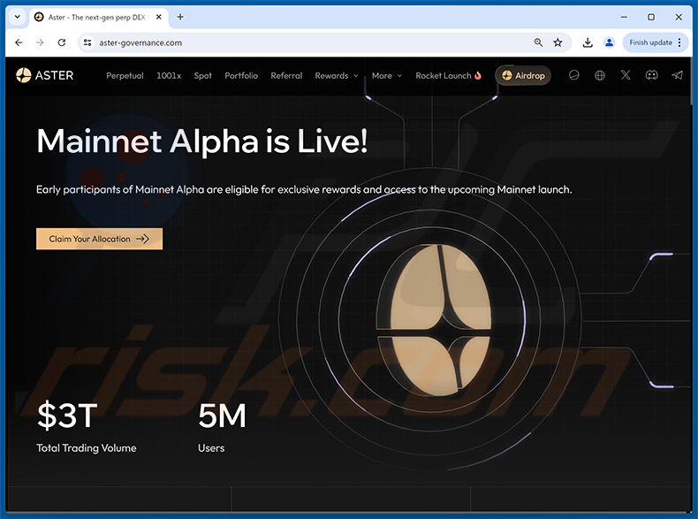Open site information icon in address bar
698x519 pixels.
(x=87, y=42)
